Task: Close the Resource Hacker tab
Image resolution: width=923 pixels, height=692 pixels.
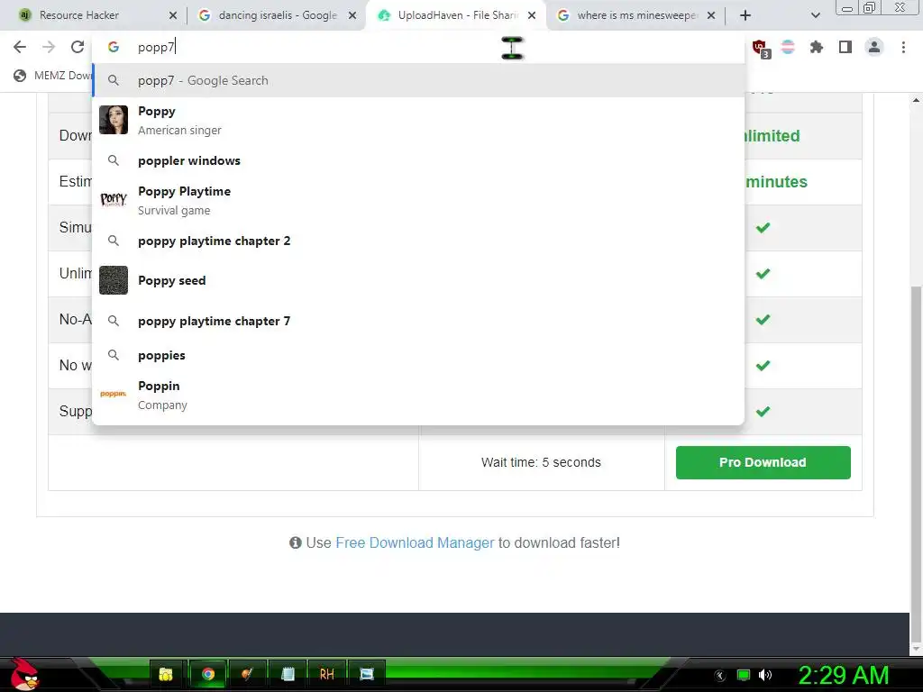Action: (x=173, y=15)
